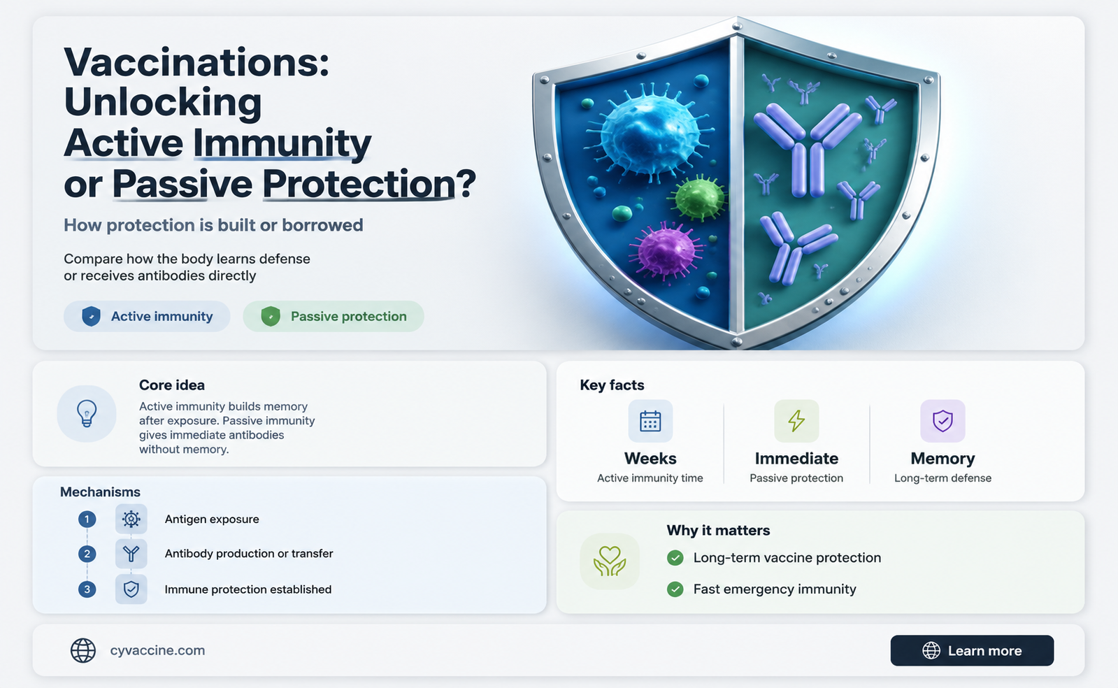Click the green checkmark beside Fast emergency immunity
Viewport: 1118px width, 688px height.
pyautogui.click(x=675, y=589)
